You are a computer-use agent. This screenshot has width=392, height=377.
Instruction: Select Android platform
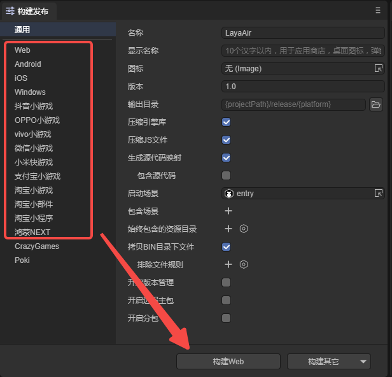28,64
